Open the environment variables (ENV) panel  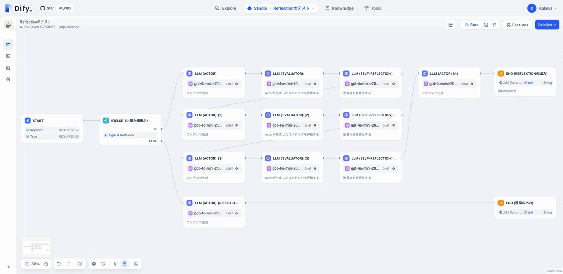(x=450, y=25)
